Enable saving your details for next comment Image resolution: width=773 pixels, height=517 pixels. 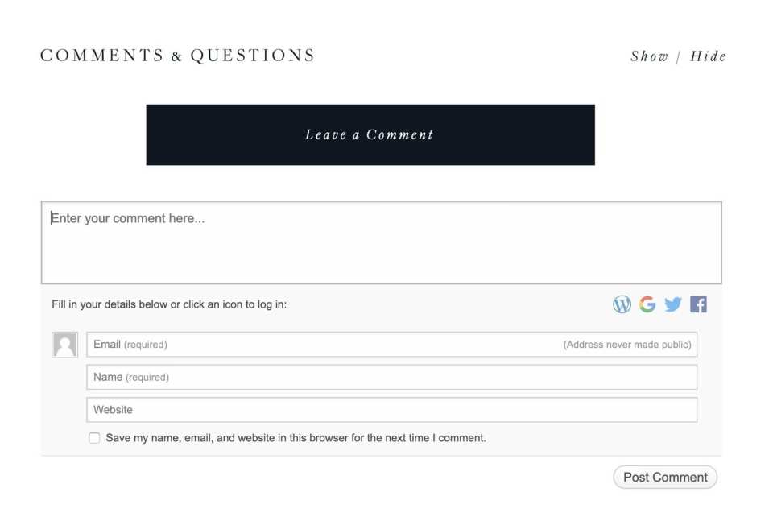pos(94,437)
